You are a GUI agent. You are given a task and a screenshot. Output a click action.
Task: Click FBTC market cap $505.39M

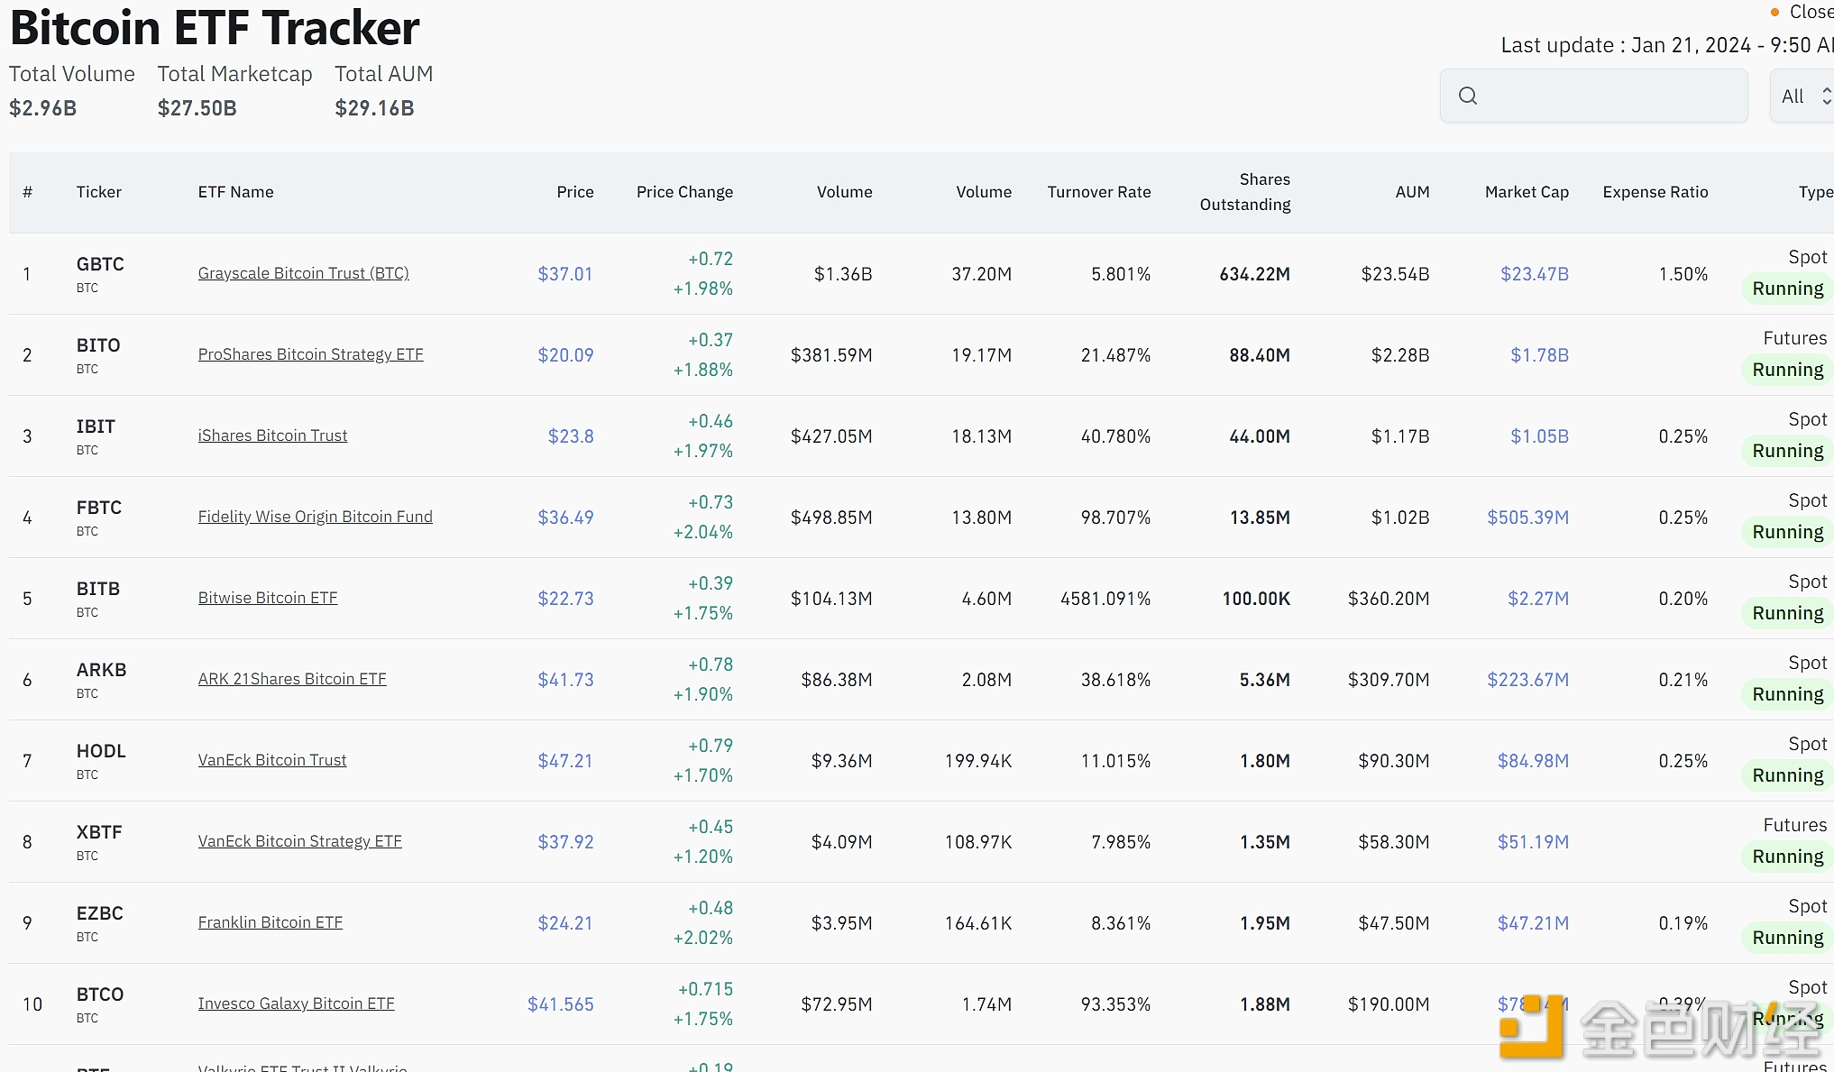coord(1528,518)
